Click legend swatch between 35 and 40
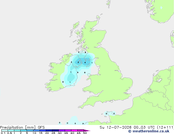174x134 pixels. [x=68, y=130]
